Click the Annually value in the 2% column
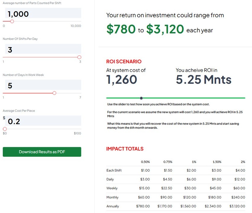252x213 pixels. pos(237,206)
